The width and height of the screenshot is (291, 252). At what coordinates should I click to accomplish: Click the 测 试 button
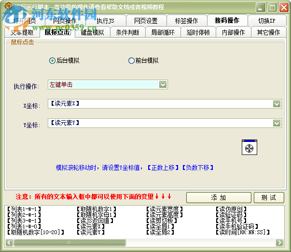[269, 197]
